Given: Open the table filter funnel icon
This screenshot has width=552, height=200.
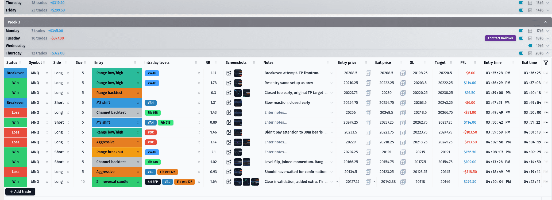Looking at the screenshot, I should point(546,62).
